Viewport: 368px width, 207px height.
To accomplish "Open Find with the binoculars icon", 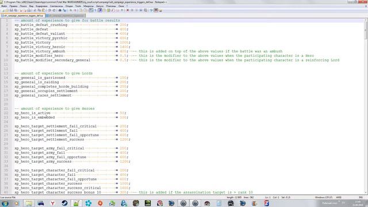I will point(60,10).
